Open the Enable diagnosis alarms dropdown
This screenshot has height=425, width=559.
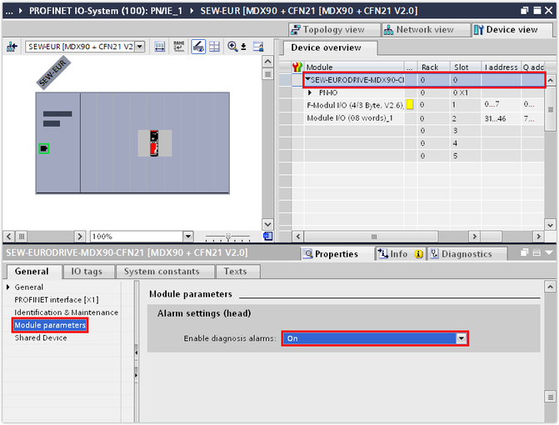pyautogui.click(x=461, y=338)
